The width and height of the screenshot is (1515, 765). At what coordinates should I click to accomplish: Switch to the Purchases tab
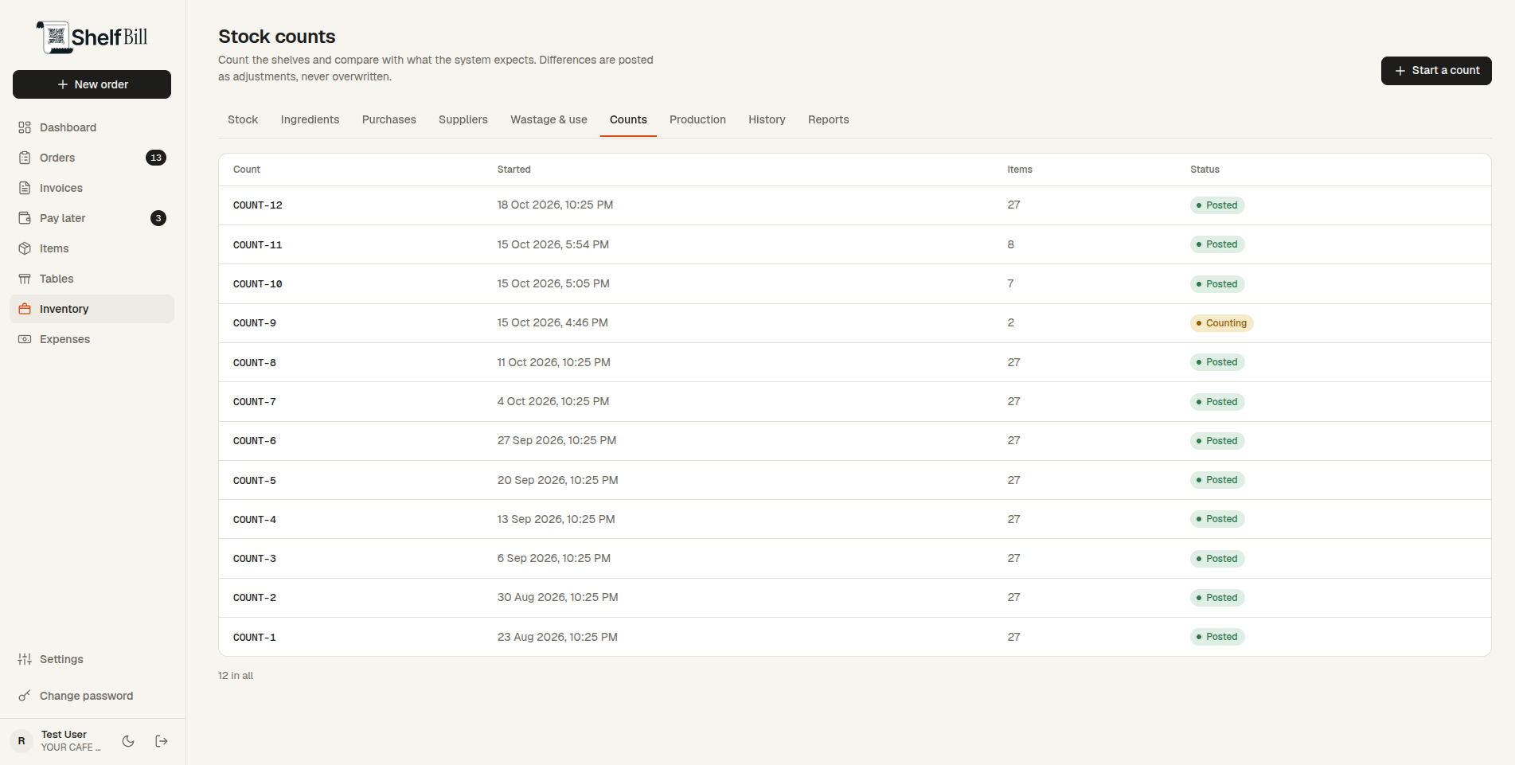[389, 119]
